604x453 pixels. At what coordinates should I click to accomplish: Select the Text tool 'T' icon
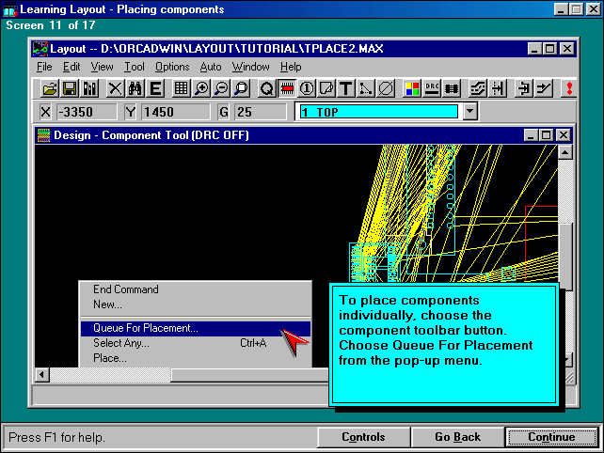(x=346, y=88)
